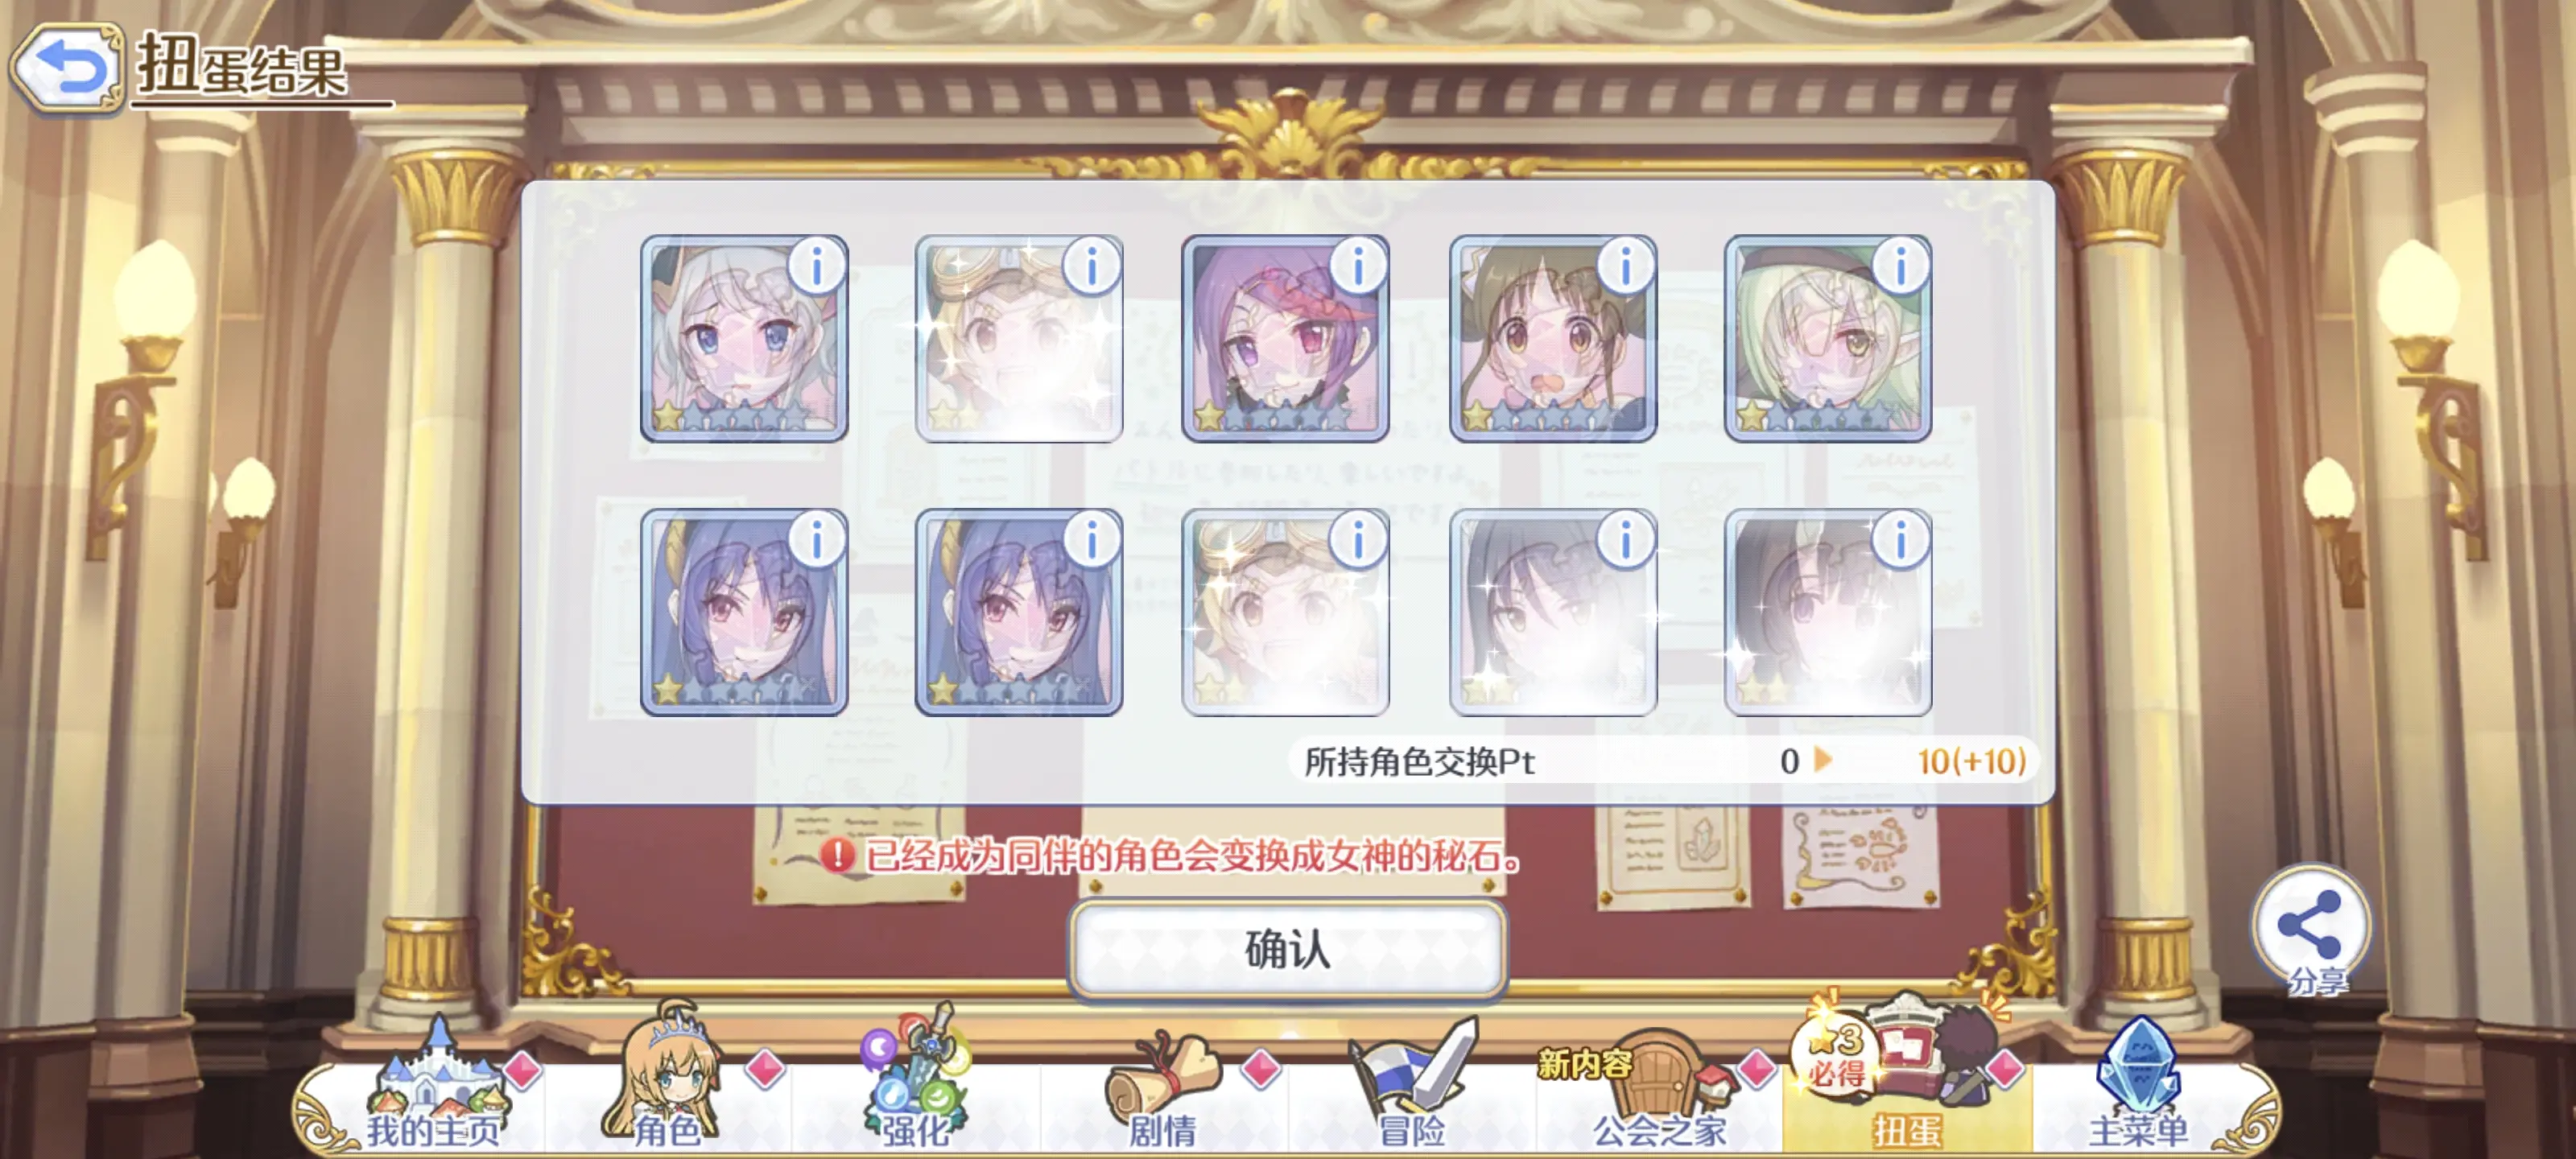View info of bottom-left blue-haired card
This screenshot has height=1159, width=2576.
coord(817,540)
